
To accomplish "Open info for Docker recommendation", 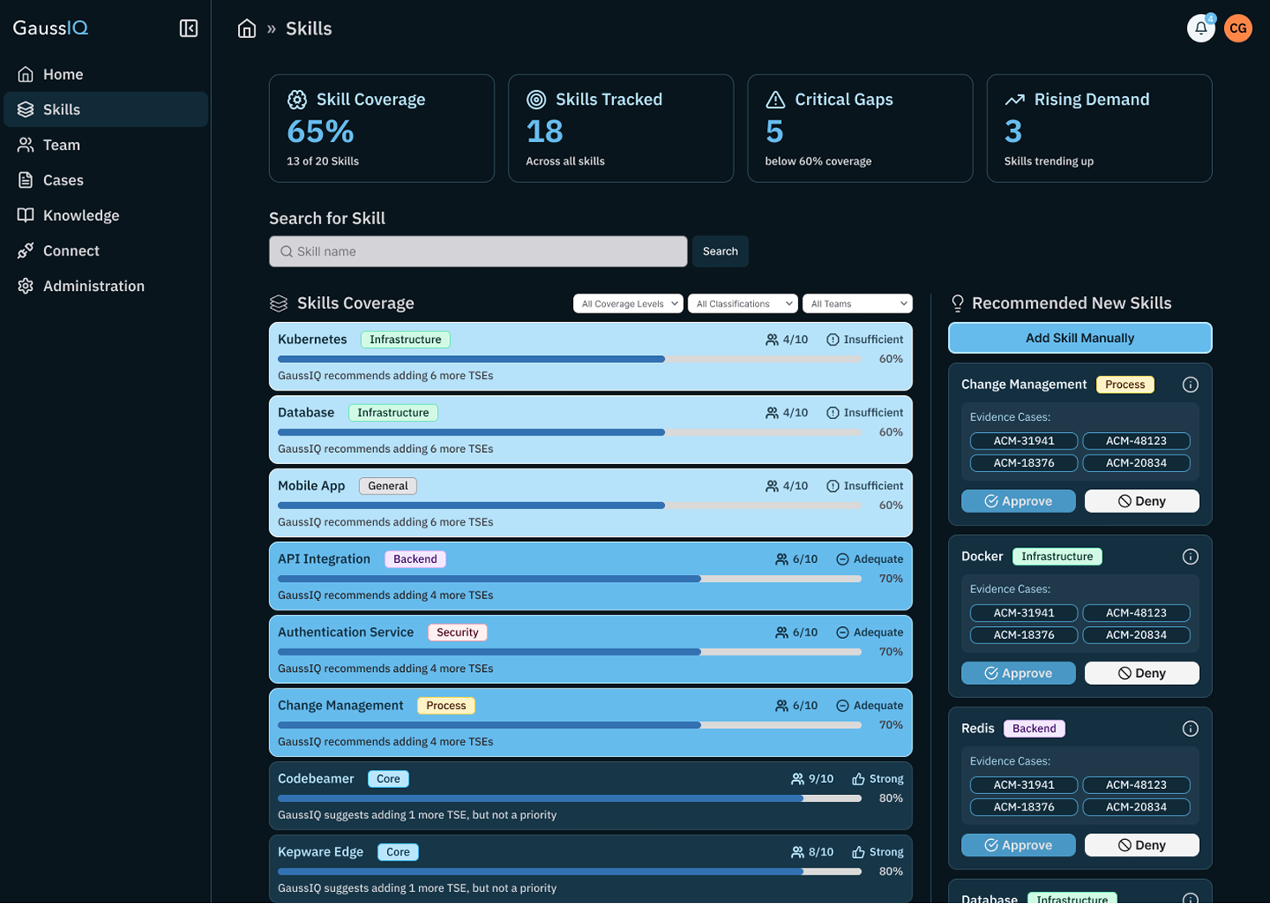I will 1190,557.
